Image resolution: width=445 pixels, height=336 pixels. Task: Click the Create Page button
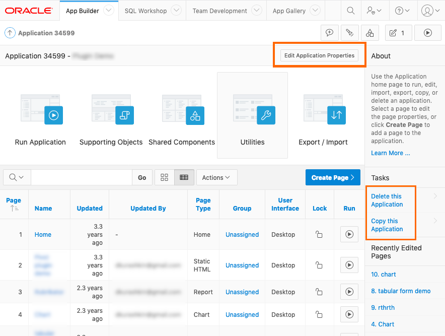(x=333, y=177)
